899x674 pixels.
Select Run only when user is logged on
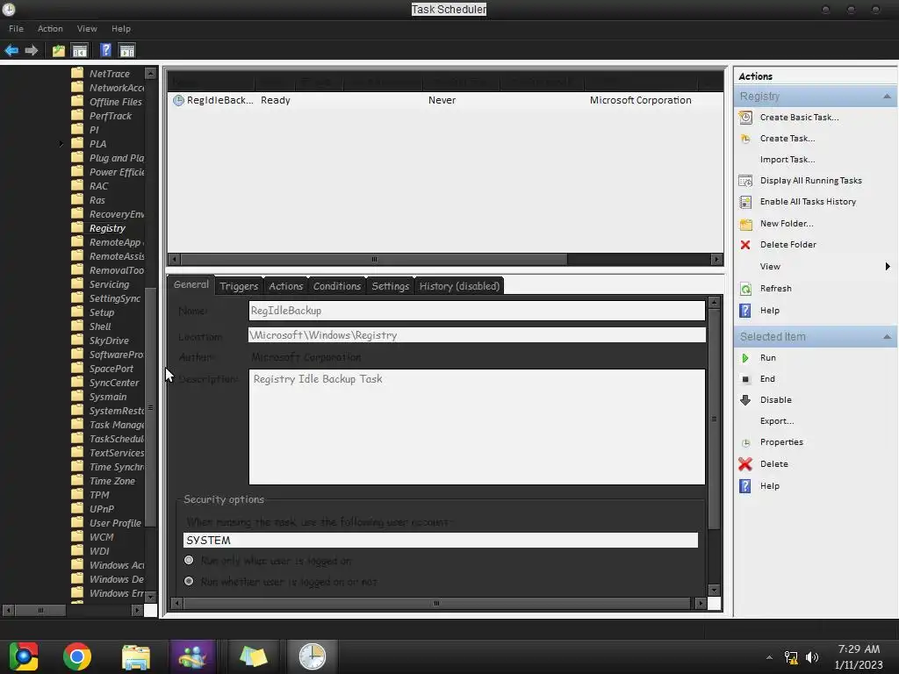189,561
